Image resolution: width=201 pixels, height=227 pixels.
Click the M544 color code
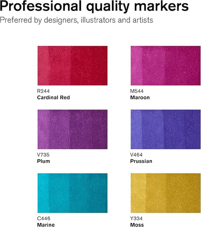[x=137, y=91]
